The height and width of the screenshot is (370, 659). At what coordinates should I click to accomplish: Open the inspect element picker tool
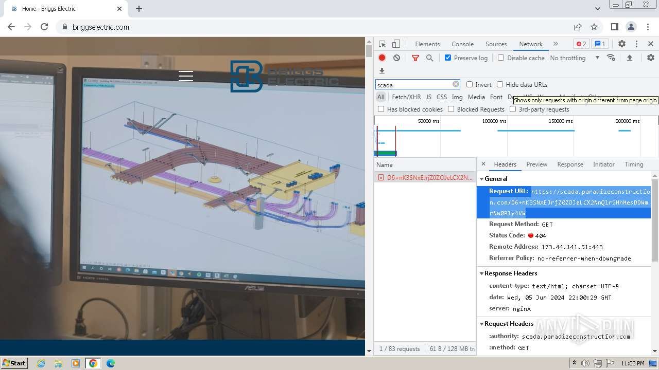[382, 44]
